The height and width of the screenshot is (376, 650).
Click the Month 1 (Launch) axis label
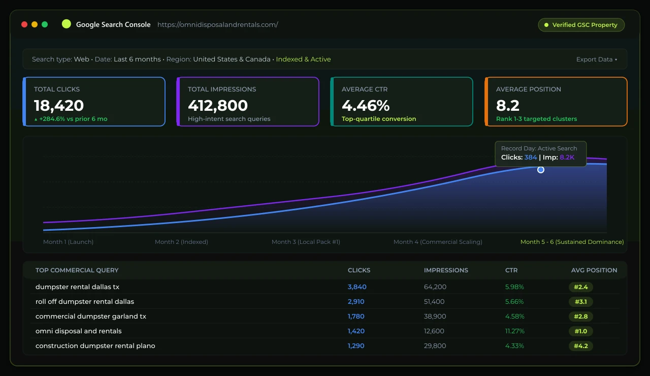point(69,242)
